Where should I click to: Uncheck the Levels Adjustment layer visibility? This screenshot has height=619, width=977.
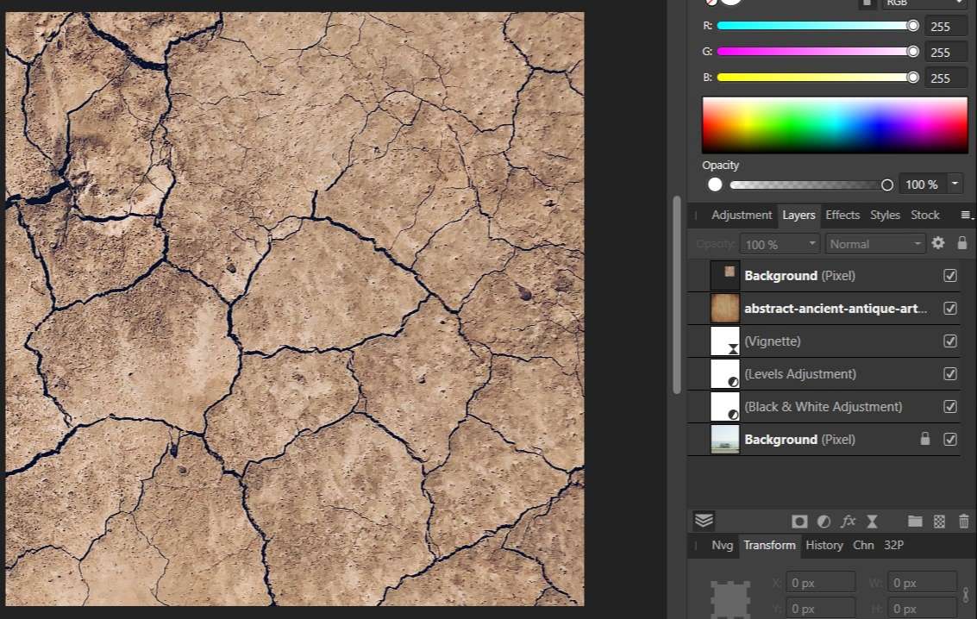pyautogui.click(x=950, y=374)
